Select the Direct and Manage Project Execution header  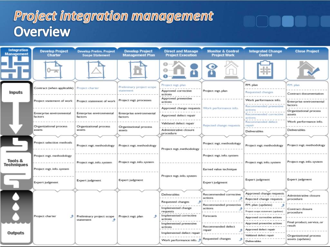[181, 53]
